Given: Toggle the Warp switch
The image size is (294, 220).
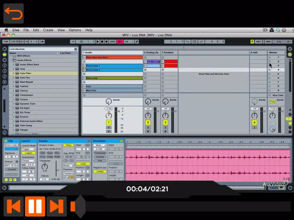Looking at the screenshot, I should [x=69, y=145].
